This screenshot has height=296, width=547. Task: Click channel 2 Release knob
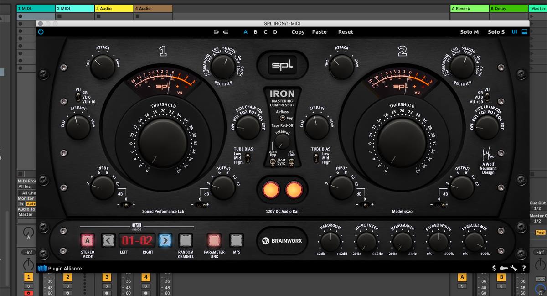(317, 127)
